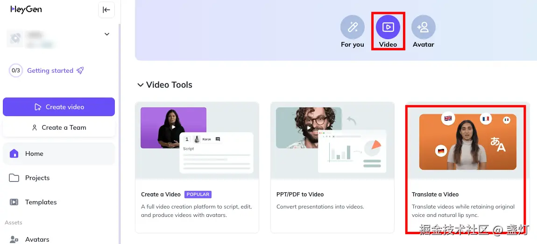Play the purple avatar preview video

(x=173, y=127)
